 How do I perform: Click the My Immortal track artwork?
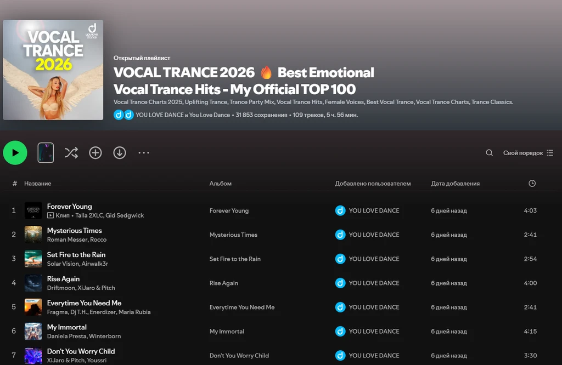[x=33, y=332]
